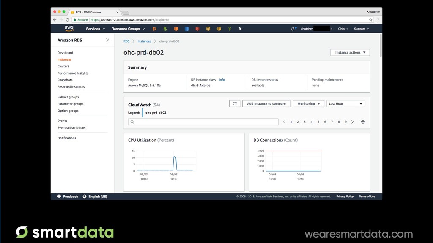Open Snapshots in the sidebar
Viewport: 433px width, 243px height.
click(x=65, y=80)
